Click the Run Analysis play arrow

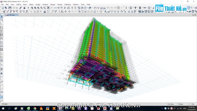pyautogui.click(x=28, y=8)
